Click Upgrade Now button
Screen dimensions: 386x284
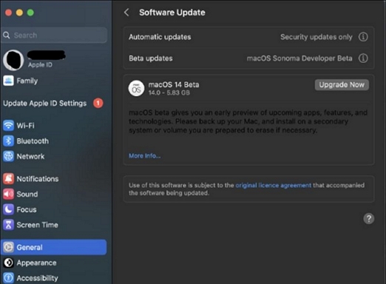pos(342,85)
